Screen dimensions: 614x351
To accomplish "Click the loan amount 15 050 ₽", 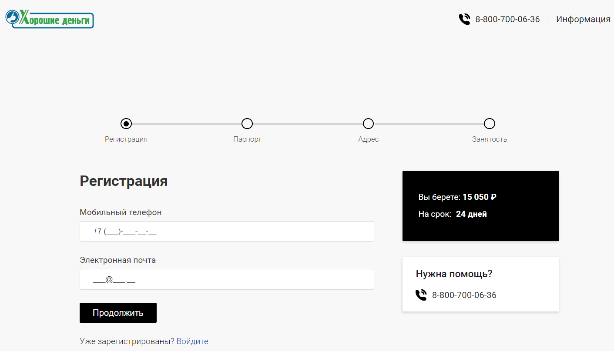I will pyautogui.click(x=480, y=197).
